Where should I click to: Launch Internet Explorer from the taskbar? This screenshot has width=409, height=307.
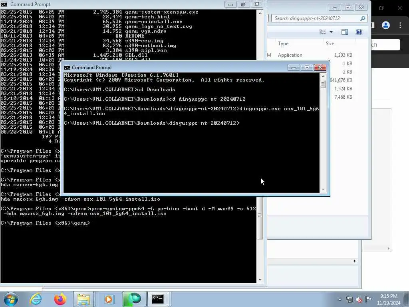[x=36, y=299]
